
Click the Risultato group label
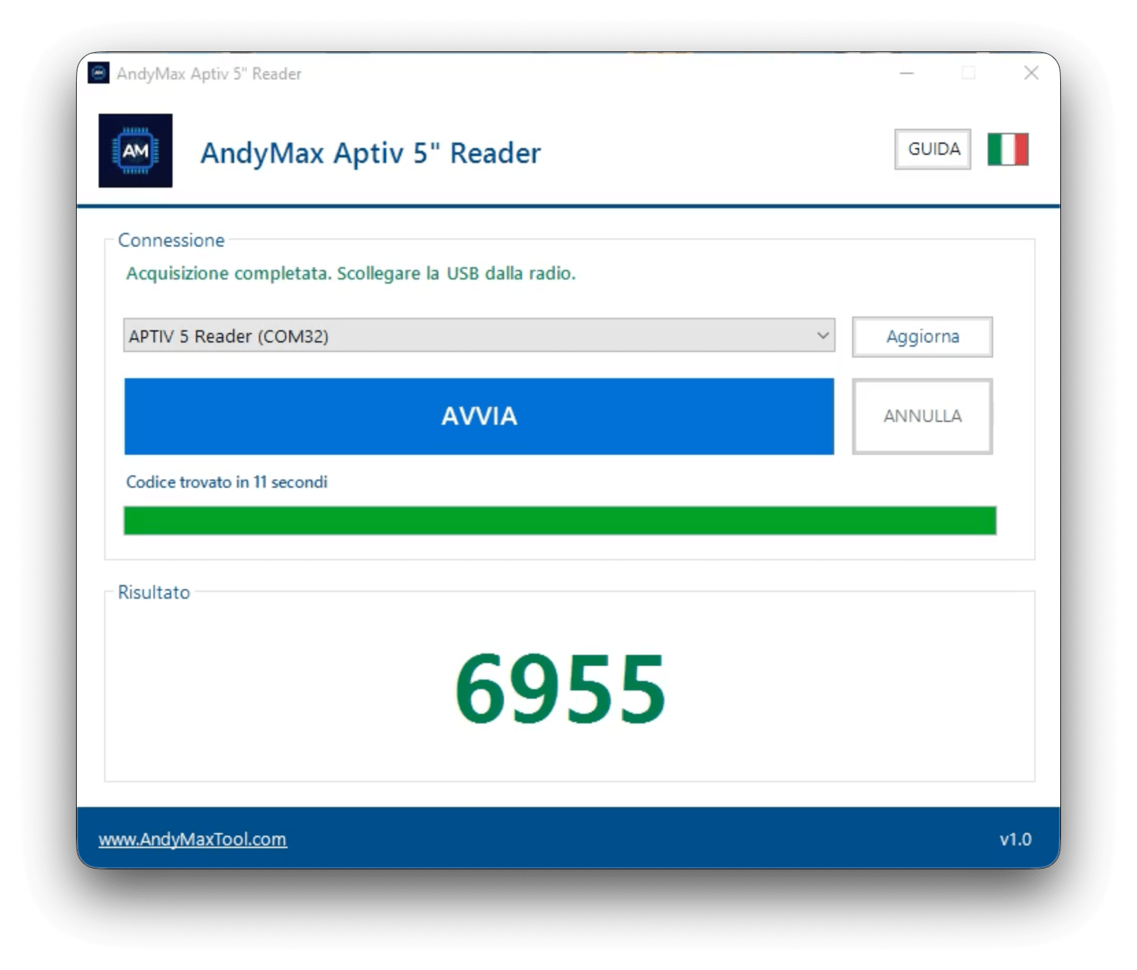[x=154, y=592]
